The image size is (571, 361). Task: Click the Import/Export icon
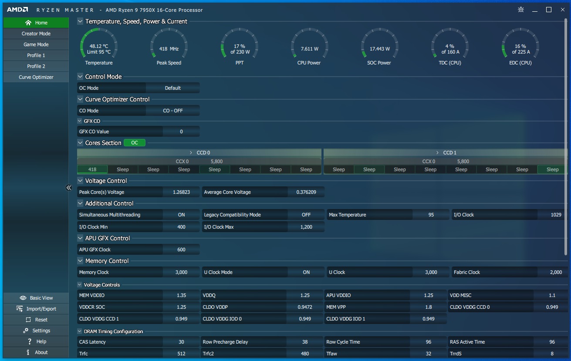tap(20, 309)
